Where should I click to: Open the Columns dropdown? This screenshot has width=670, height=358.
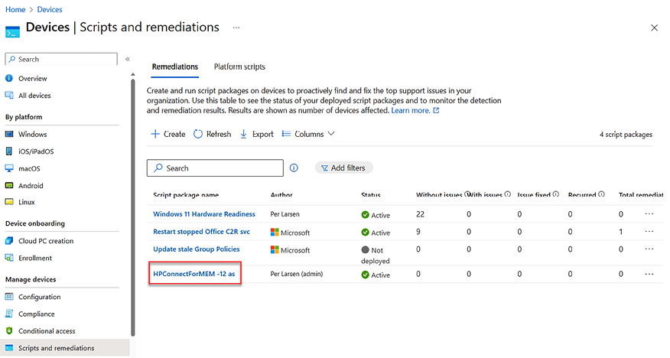coord(308,134)
